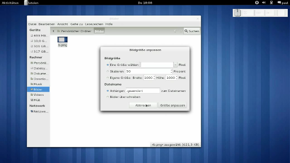Click the Suchen search button
The image size is (290, 163).
(192, 31)
